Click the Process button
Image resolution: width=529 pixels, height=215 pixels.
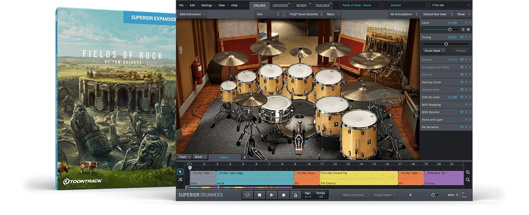(461, 51)
